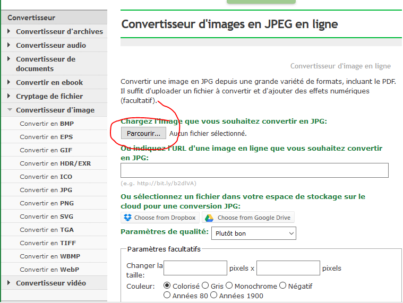Select the Colorisé color option
The width and height of the screenshot is (403, 303).
pos(167,285)
